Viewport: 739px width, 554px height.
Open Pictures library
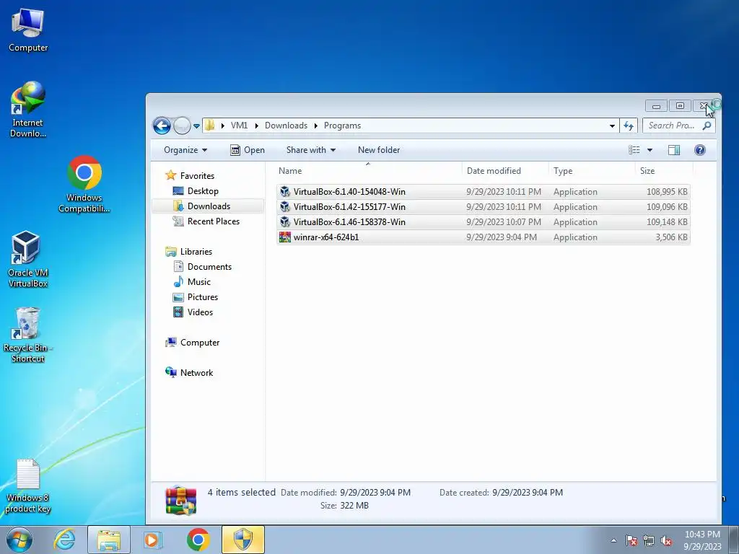coord(196,296)
